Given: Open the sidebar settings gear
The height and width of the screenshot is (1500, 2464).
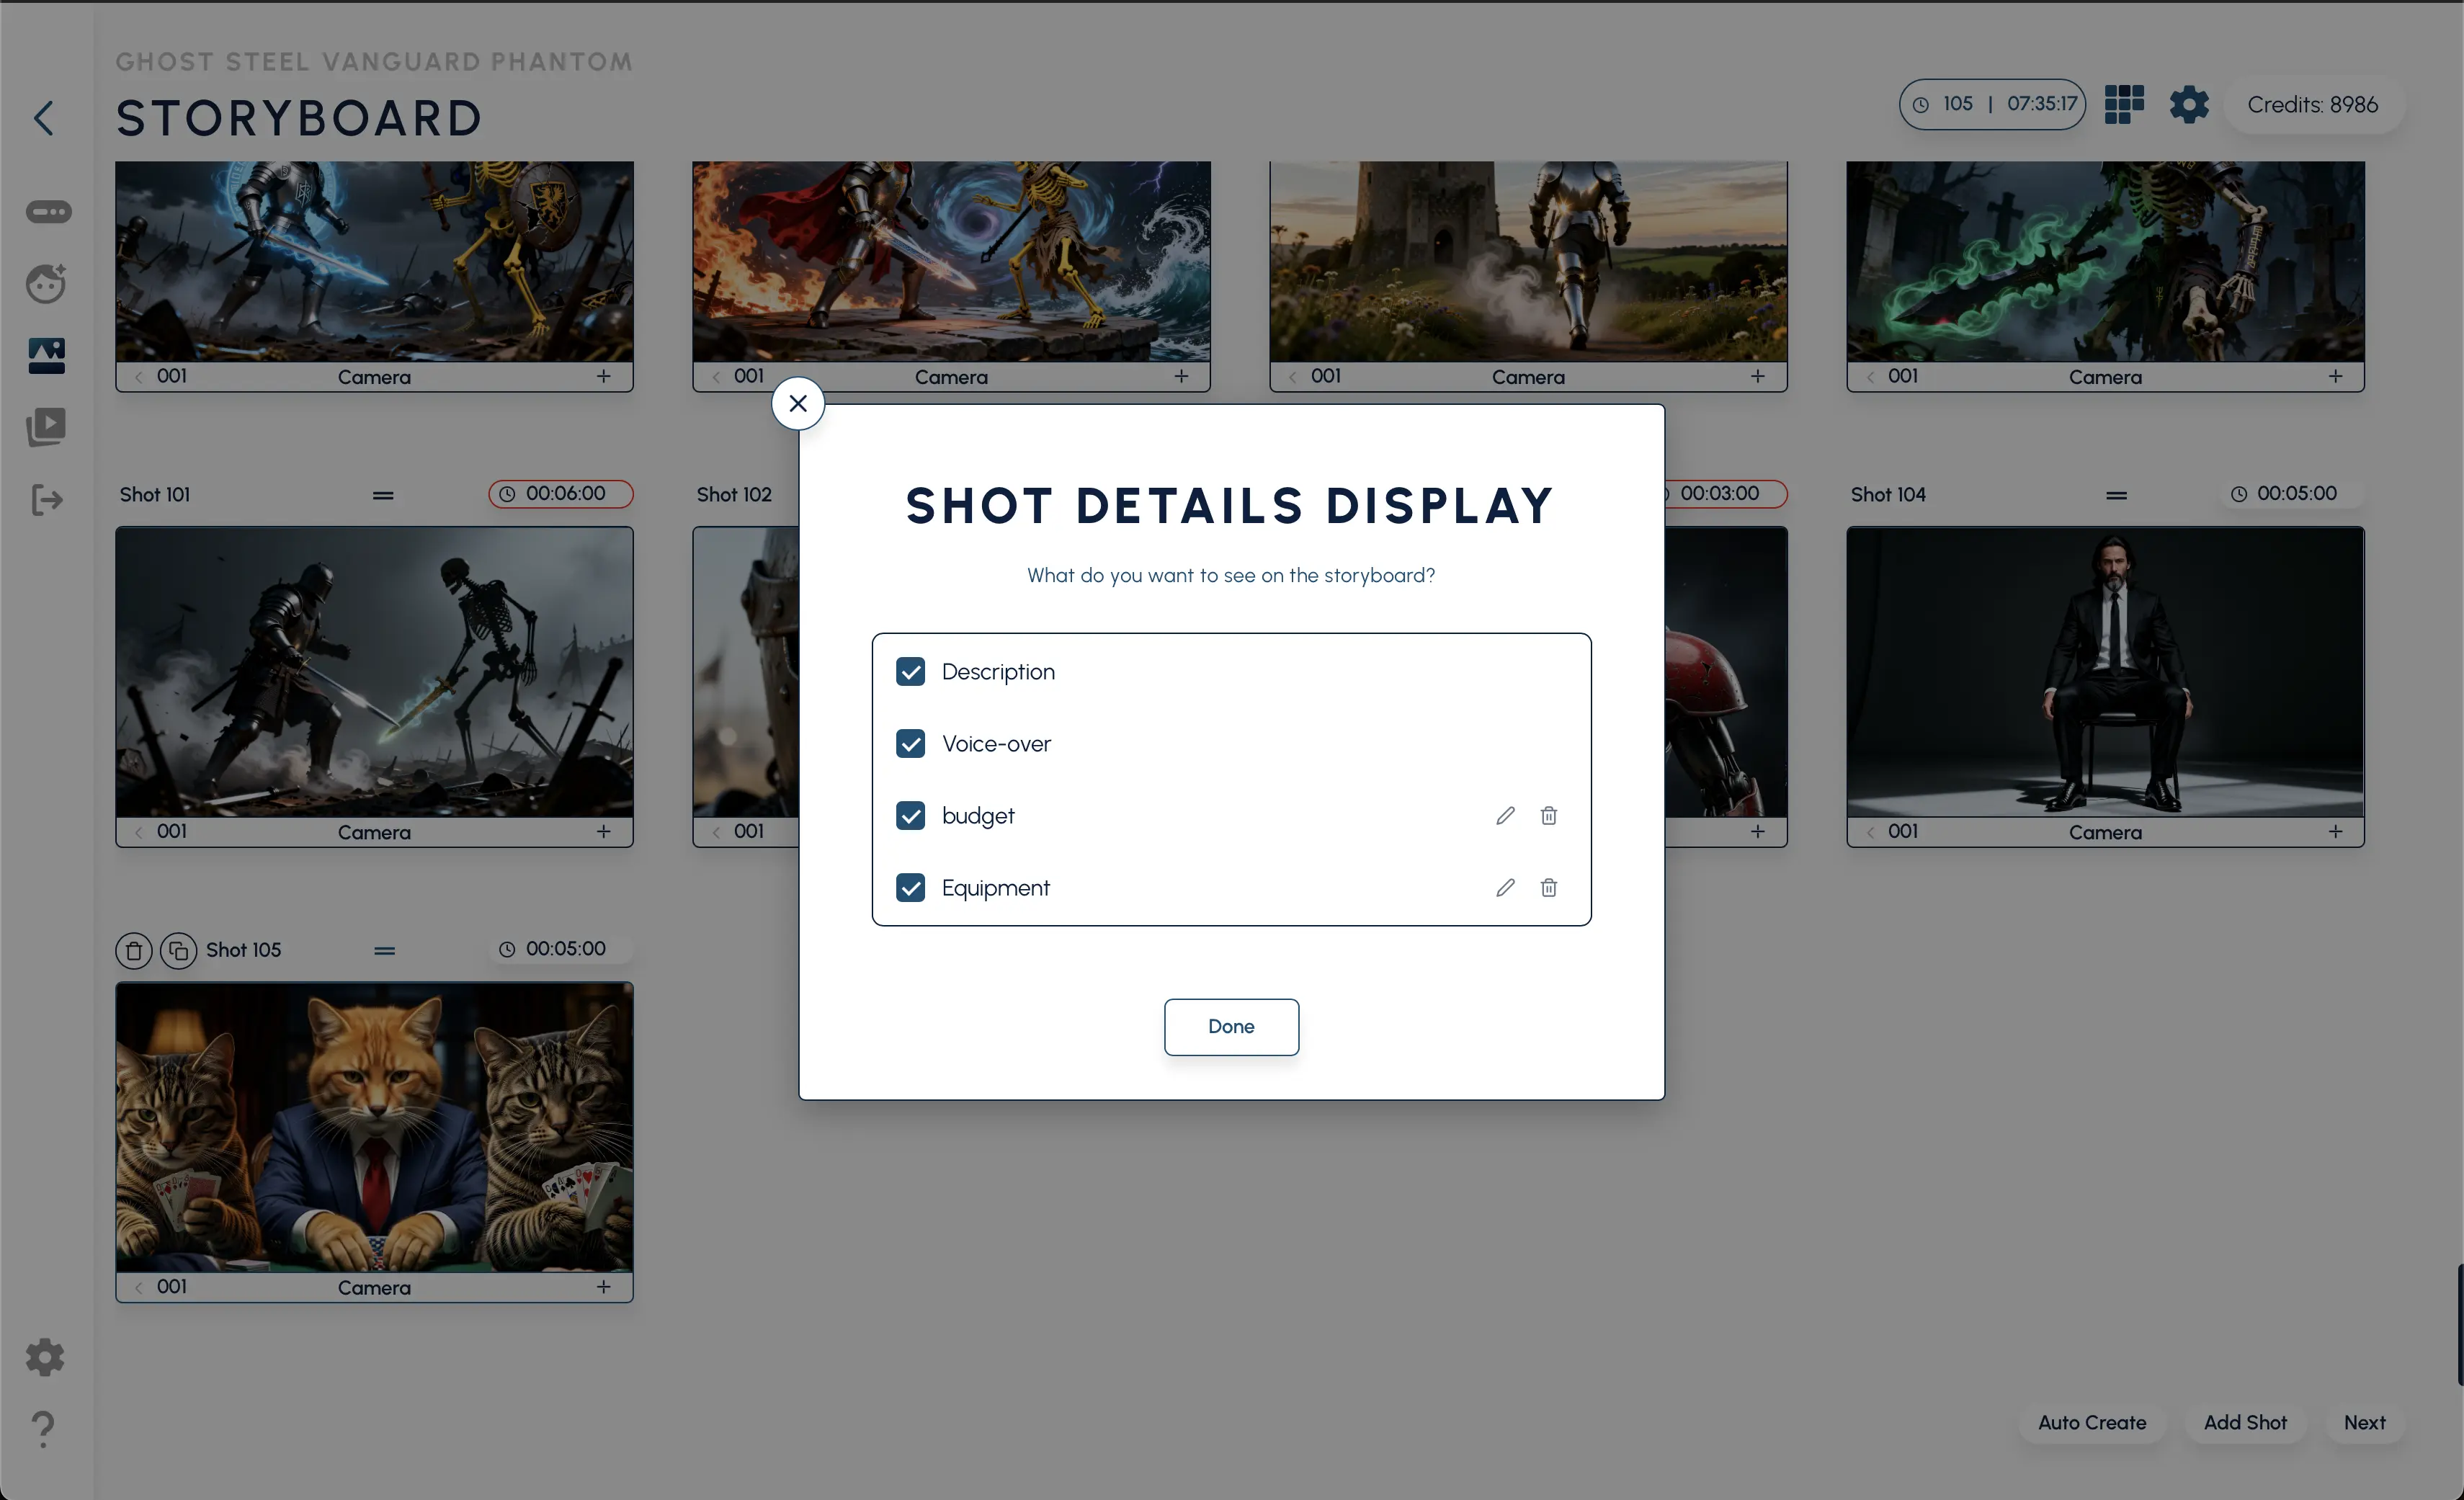Looking at the screenshot, I should tap(45, 1357).
